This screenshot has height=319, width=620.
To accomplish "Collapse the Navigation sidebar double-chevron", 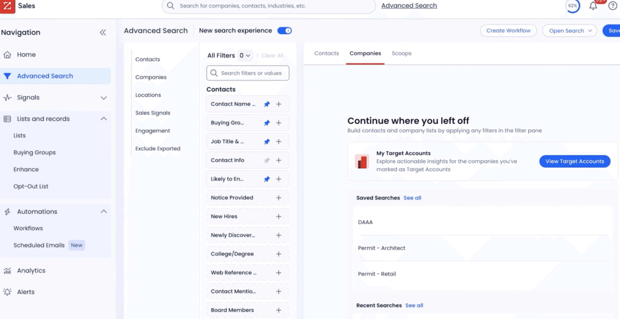I will click(103, 33).
